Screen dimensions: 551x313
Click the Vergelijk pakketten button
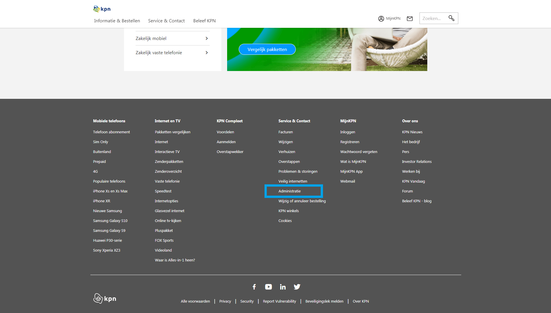tap(267, 49)
